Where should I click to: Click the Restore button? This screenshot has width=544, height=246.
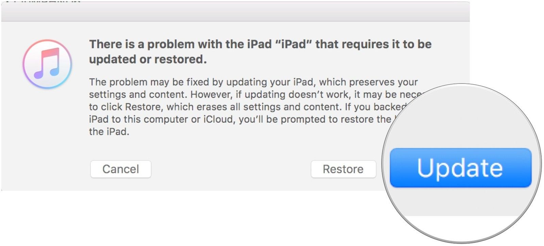coord(343,169)
